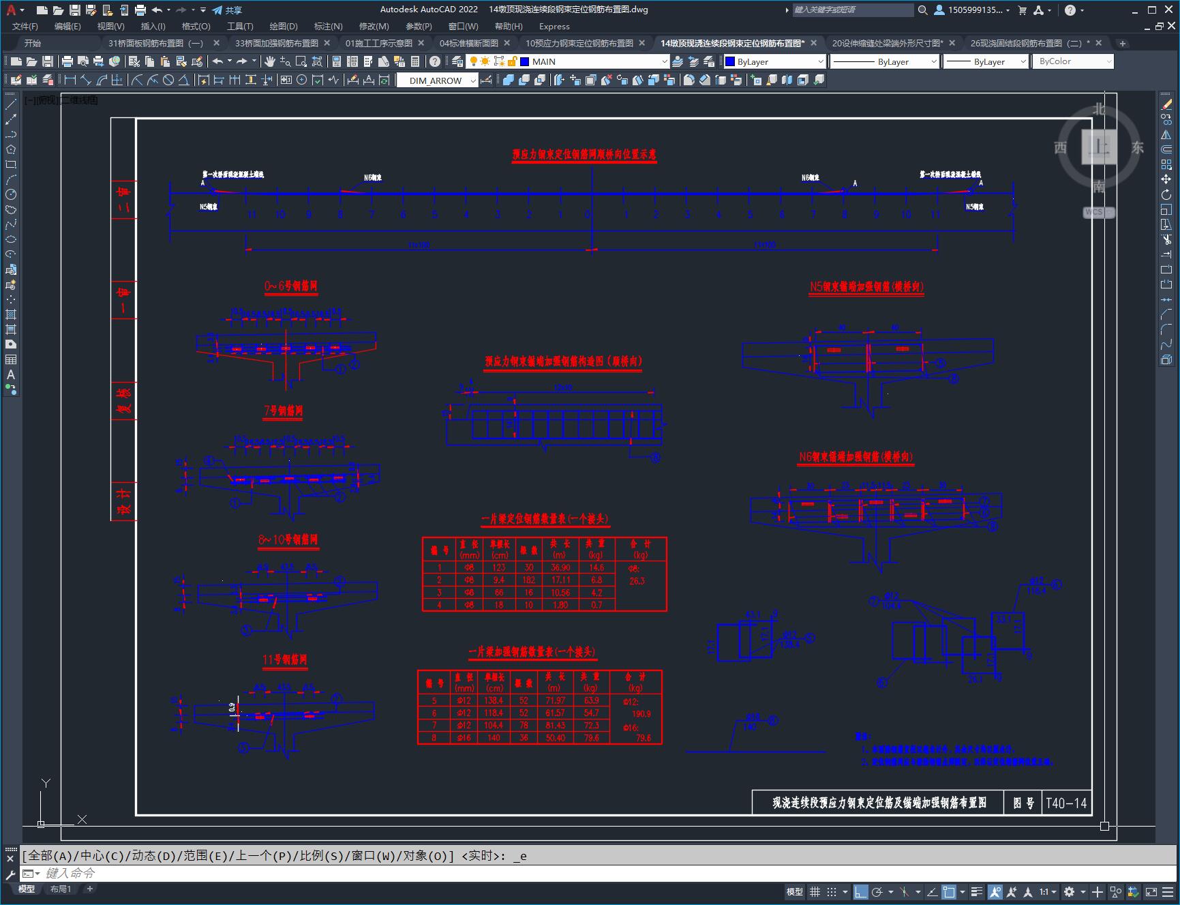This screenshot has width=1180, height=905.
Task: Select the Mirror tool in right toolbar
Action: pos(1166,134)
